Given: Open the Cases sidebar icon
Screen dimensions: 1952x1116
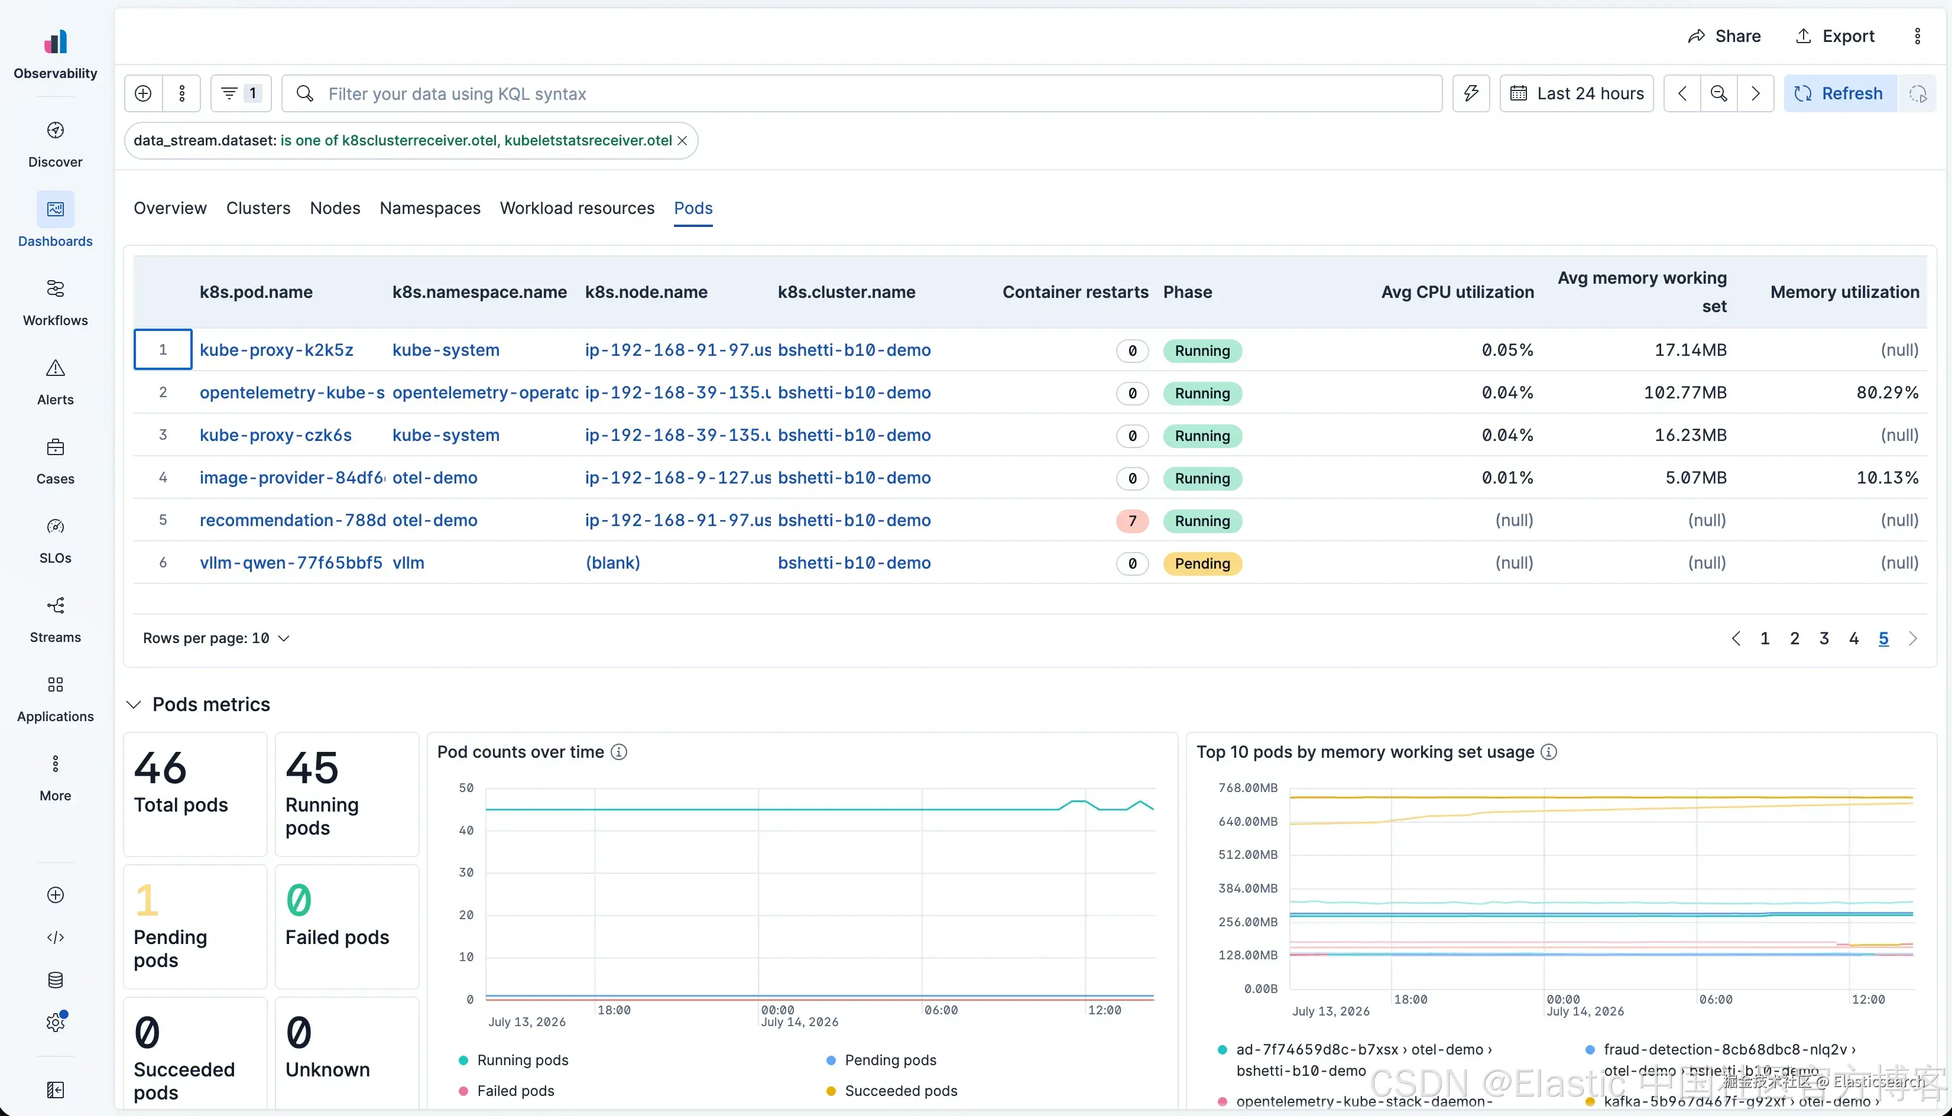Looking at the screenshot, I should coord(55,447).
